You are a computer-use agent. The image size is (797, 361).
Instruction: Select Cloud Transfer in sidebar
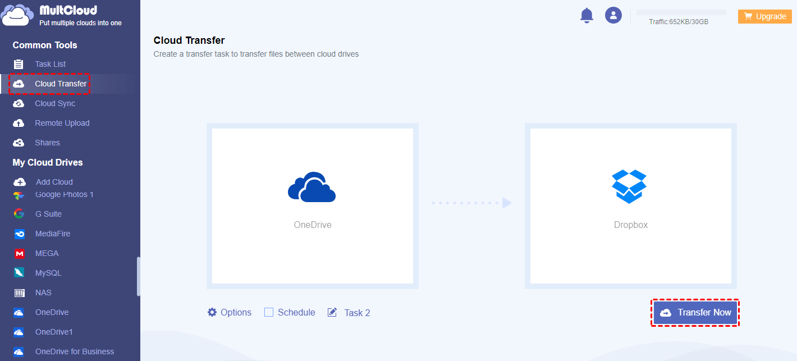pos(61,84)
